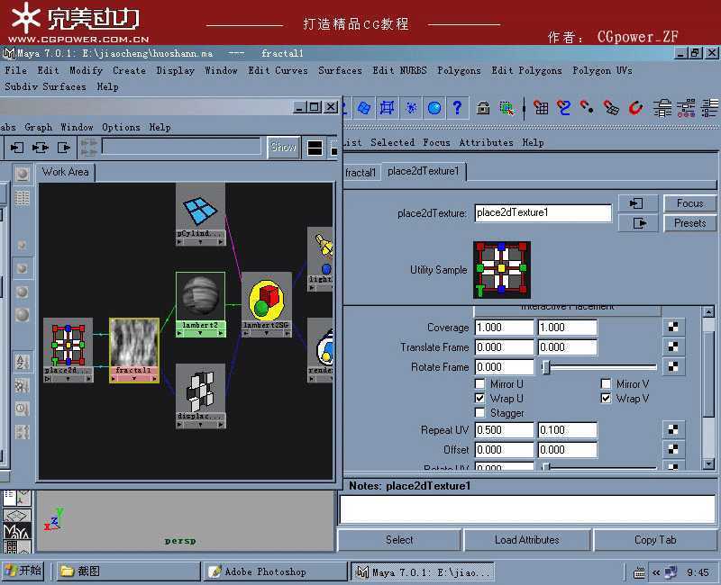Viewport: 721px width, 585px height.
Task: Open the Edit Curves menu
Action: 278,71
